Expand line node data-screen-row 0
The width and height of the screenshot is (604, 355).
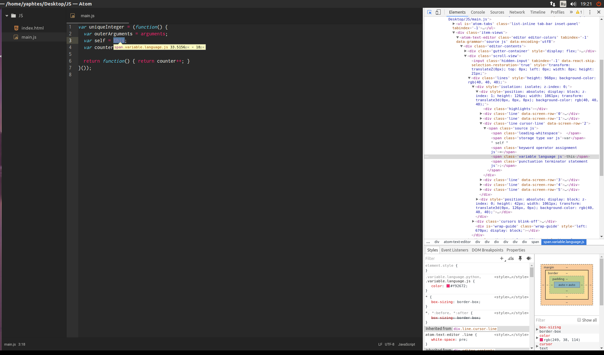point(481,114)
